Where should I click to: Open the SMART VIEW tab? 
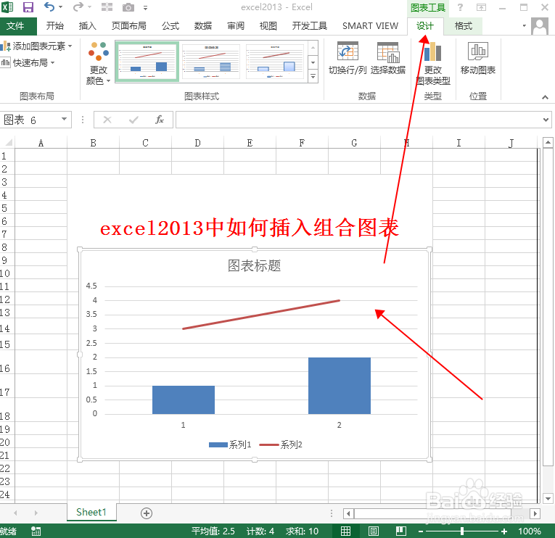point(370,26)
